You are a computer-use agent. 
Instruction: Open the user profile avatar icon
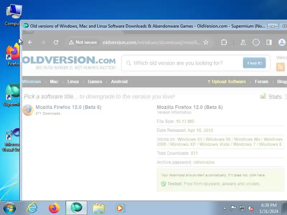coord(282,42)
